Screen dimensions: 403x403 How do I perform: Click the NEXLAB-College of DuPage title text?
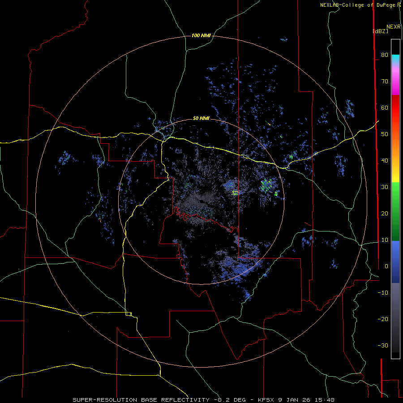[x=358, y=5]
